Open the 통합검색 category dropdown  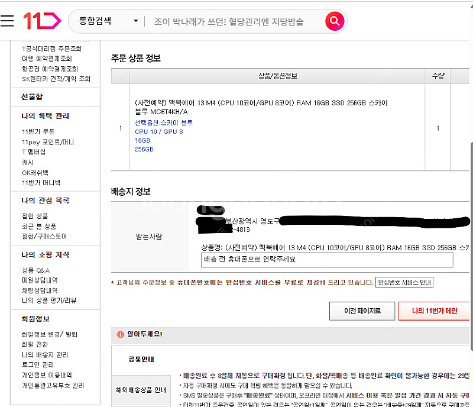coord(108,21)
